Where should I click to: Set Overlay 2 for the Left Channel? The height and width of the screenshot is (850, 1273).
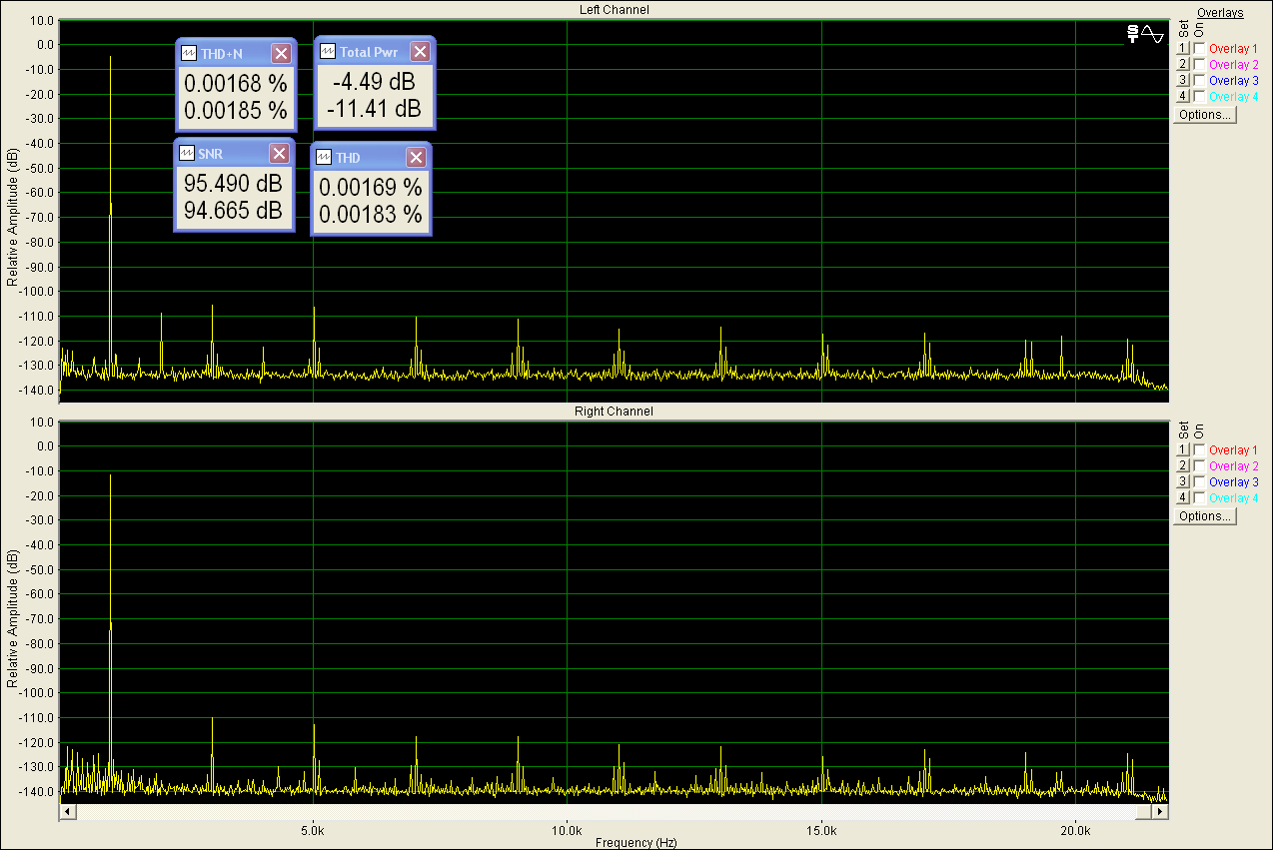[1182, 64]
